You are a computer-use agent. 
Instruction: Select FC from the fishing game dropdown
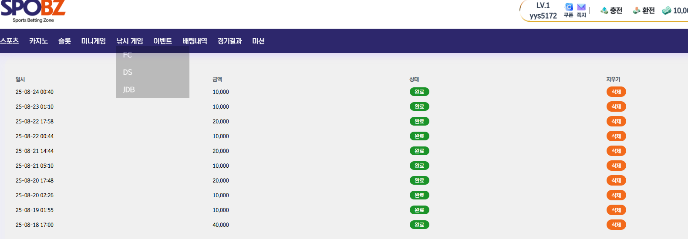[x=128, y=55]
